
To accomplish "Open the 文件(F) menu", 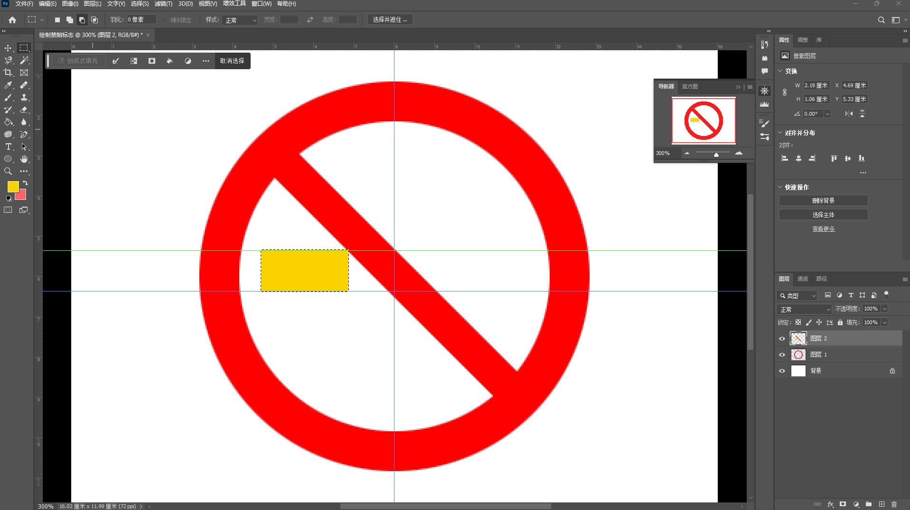I will (x=24, y=4).
